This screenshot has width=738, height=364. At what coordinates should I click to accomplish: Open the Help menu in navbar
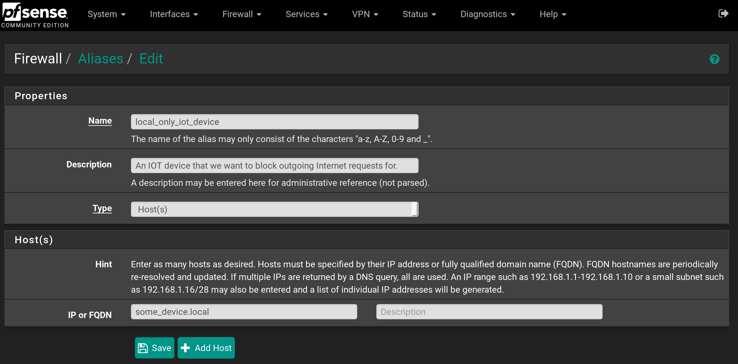pyautogui.click(x=553, y=14)
